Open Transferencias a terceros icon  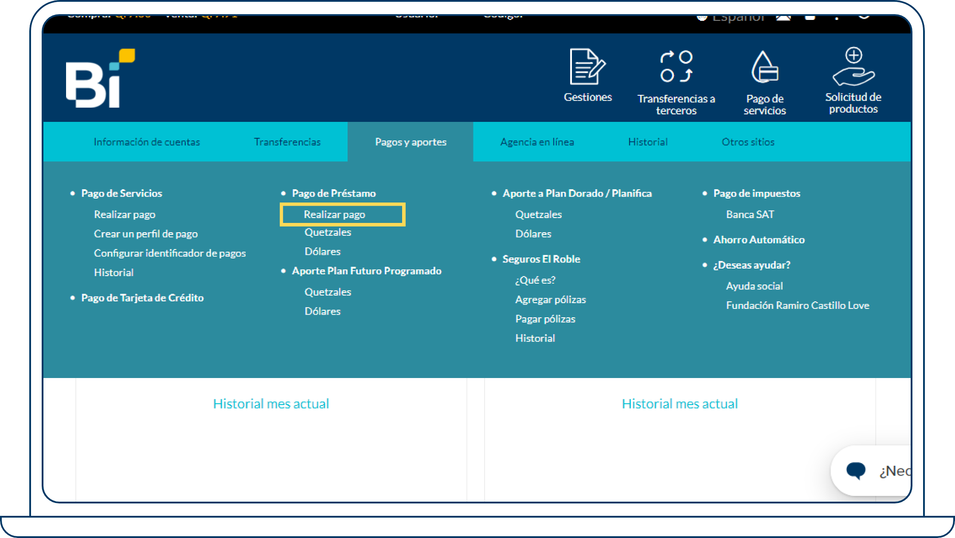pos(676,67)
